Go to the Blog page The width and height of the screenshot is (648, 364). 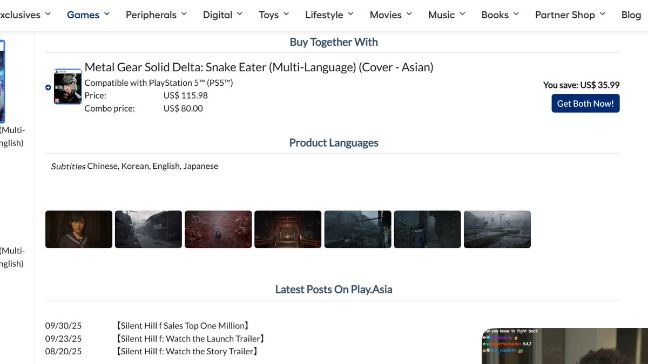coord(631,15)
